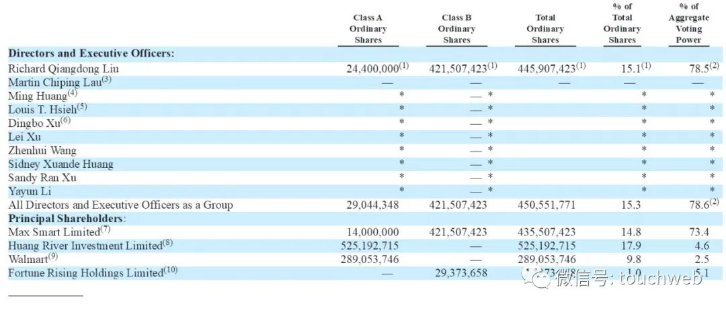Select the 450,551,771 total shares value
The height and width of the screenshot is (310, 726).
click(x=547, y=205)
